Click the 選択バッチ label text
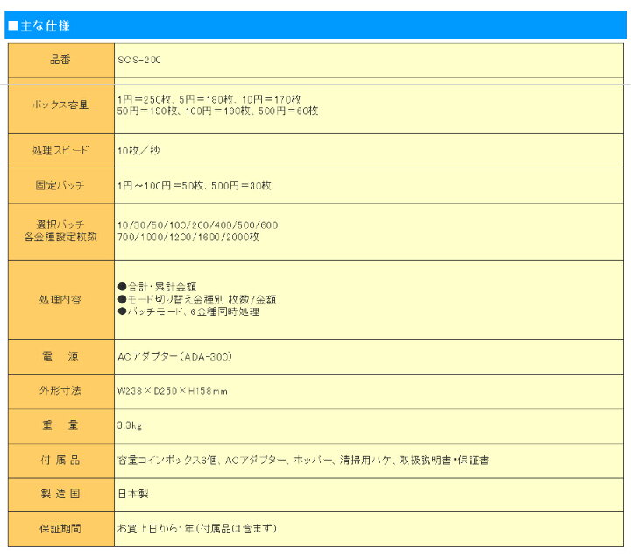This screenshot has width=631, height=557. pos(60,225)
